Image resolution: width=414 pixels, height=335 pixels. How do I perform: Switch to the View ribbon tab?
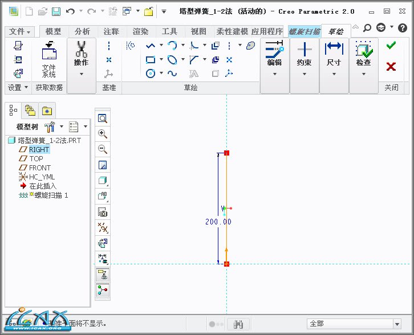[x=198, y=32]
